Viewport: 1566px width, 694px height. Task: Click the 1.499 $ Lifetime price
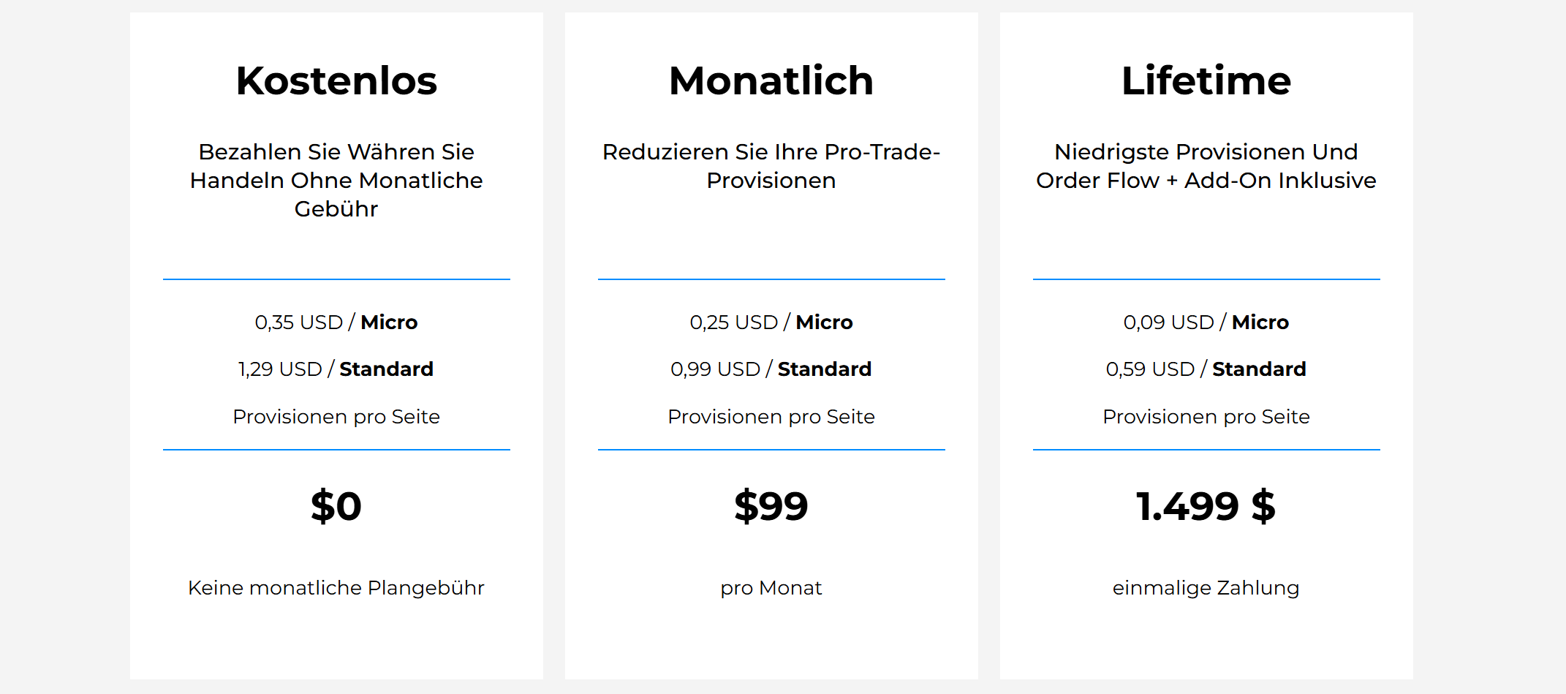[x=1206, y=506]
